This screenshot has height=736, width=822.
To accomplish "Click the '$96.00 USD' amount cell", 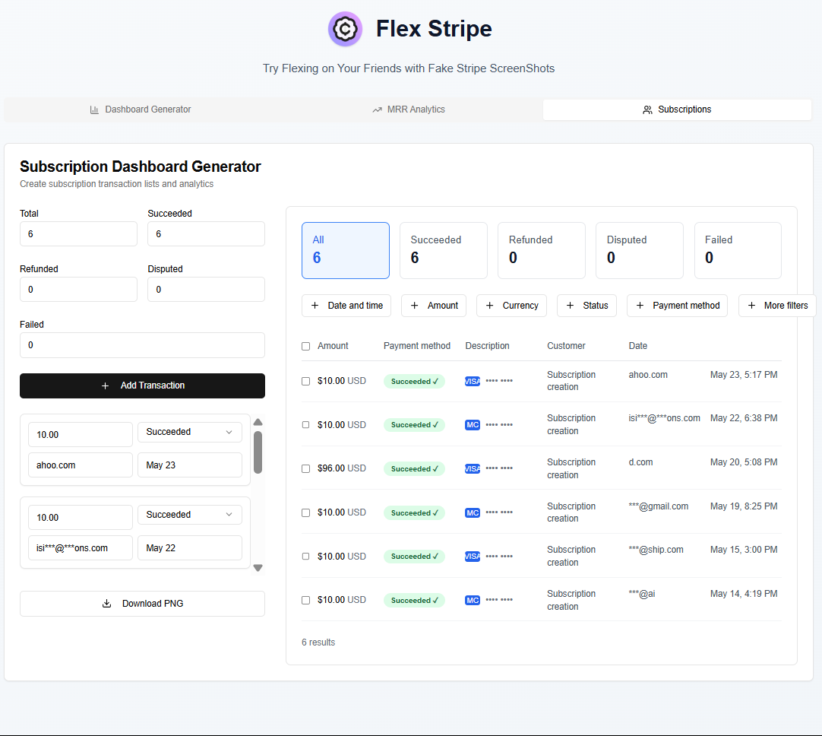I will click(342, 468).
